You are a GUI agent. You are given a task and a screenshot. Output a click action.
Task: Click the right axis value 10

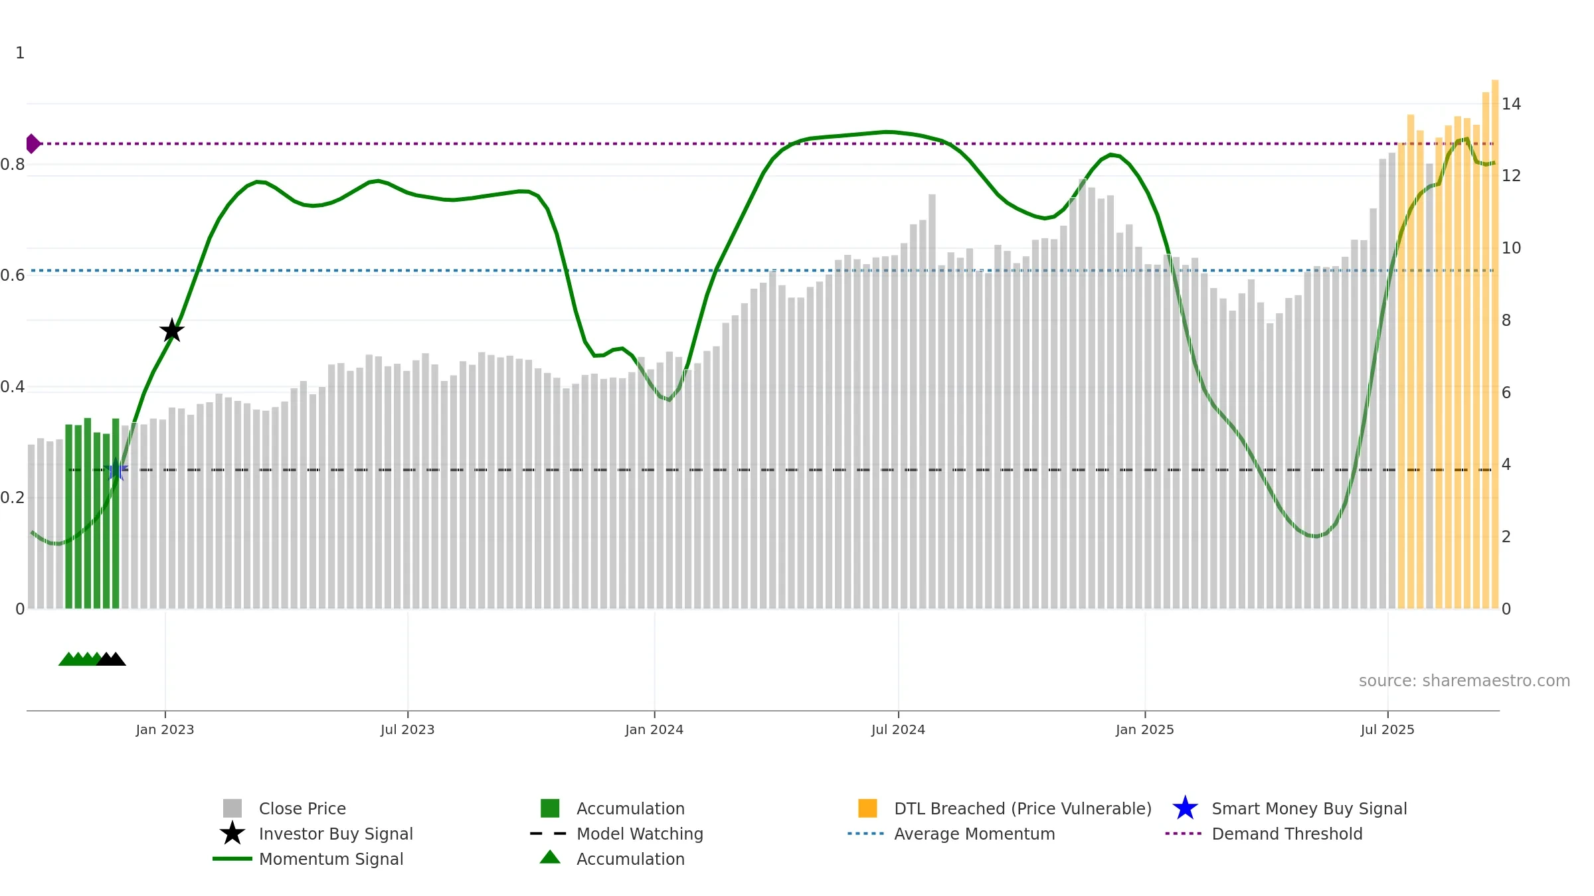(x=1511, y=248)
